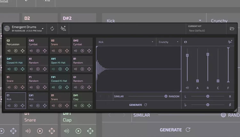This screenshot has height=137, width=240.
Task: Play the A#1 Open Hi-Hat pad
Action: [x=60, y=69]
